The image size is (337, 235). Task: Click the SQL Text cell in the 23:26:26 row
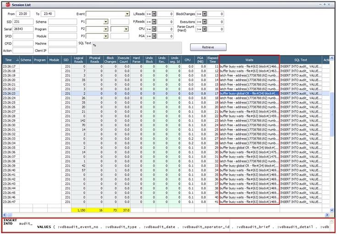(x=301, y=107)
